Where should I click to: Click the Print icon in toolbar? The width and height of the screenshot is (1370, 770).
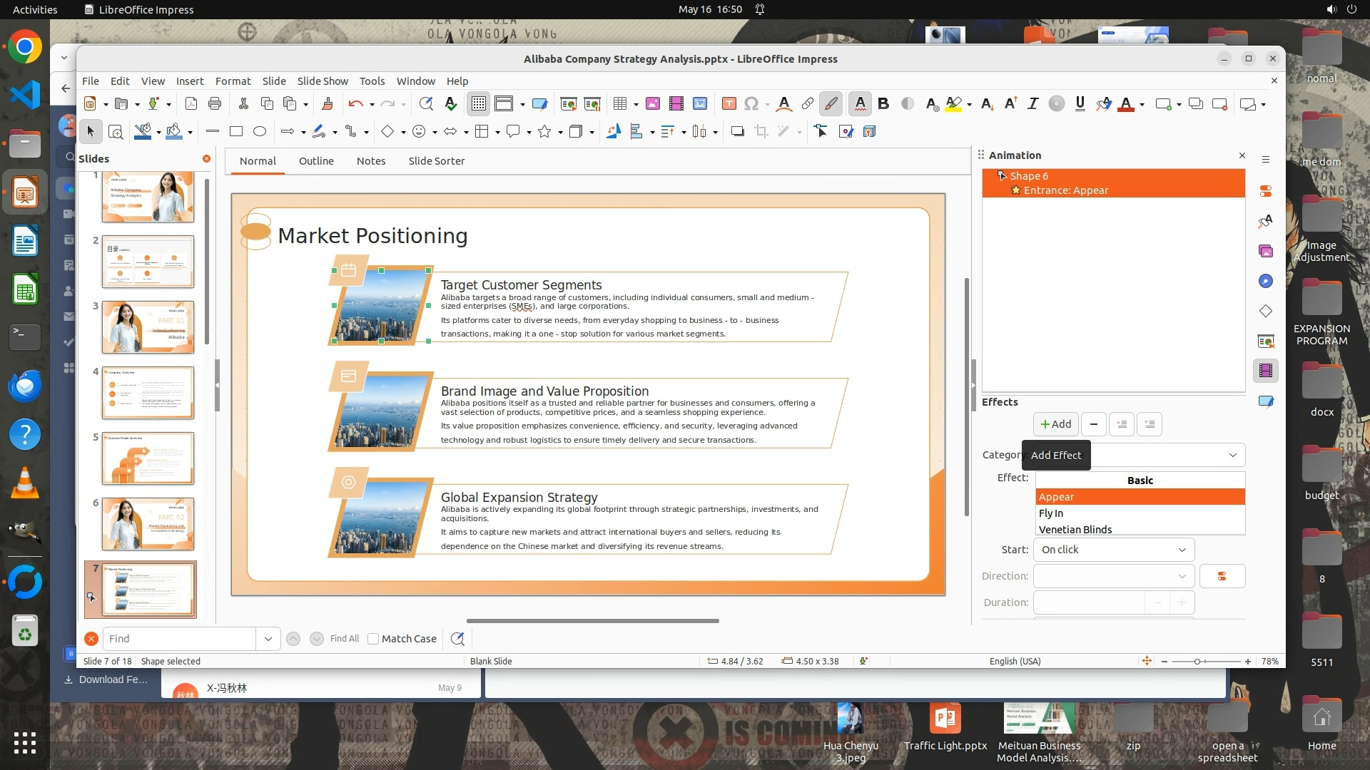(x=214, y=104)
